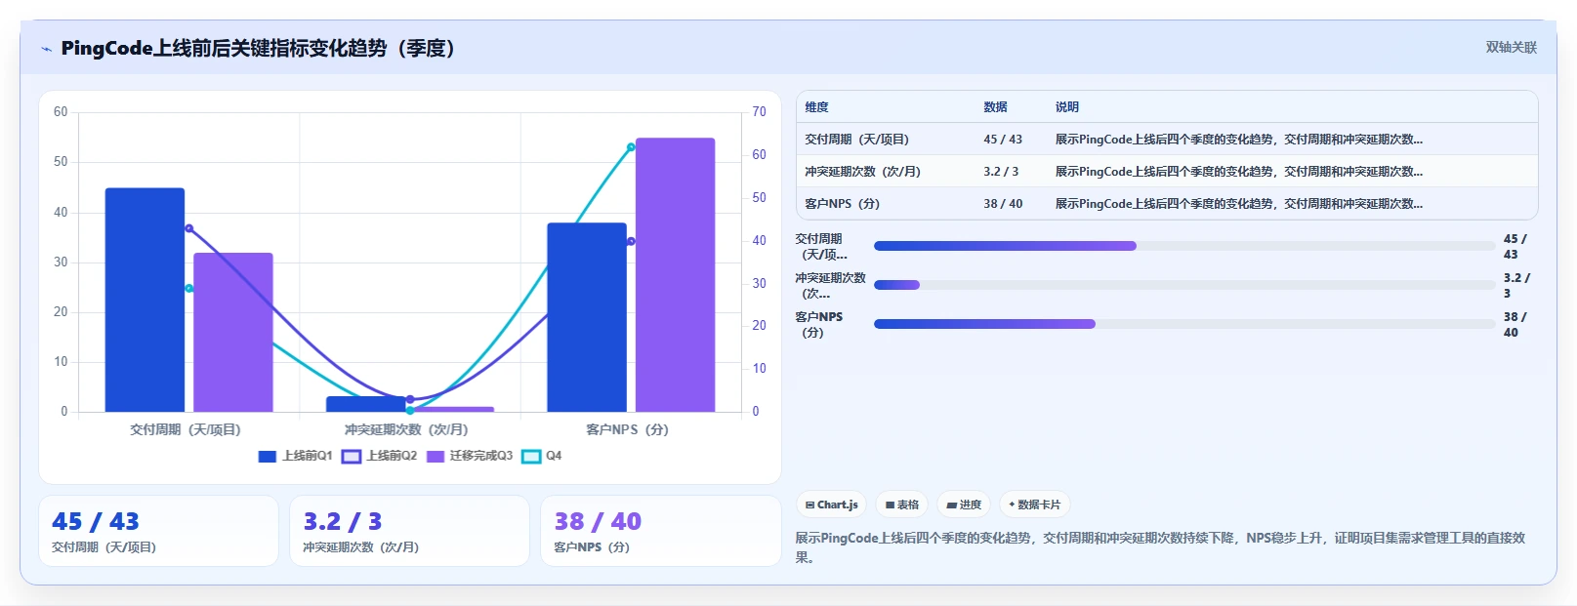Click the 说明 text in 客户NPS row
The image size is (1577, 606).
(x=1238, y=204)
